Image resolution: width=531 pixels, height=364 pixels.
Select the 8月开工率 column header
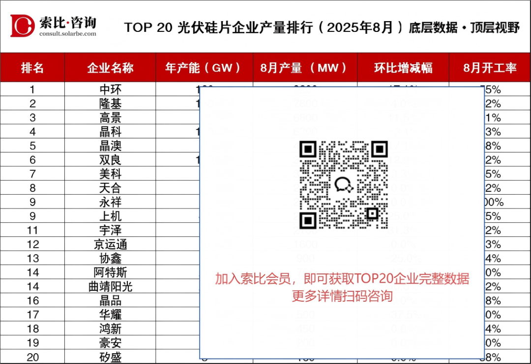click(x=490, y=68)
